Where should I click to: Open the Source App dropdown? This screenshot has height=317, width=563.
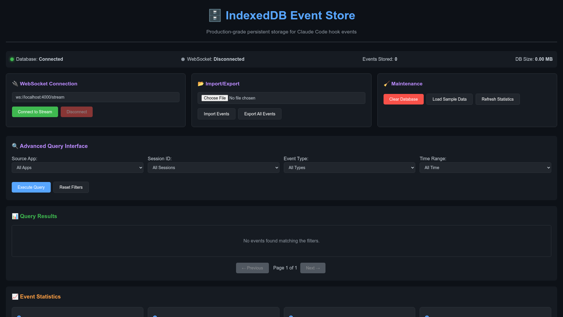77,168
